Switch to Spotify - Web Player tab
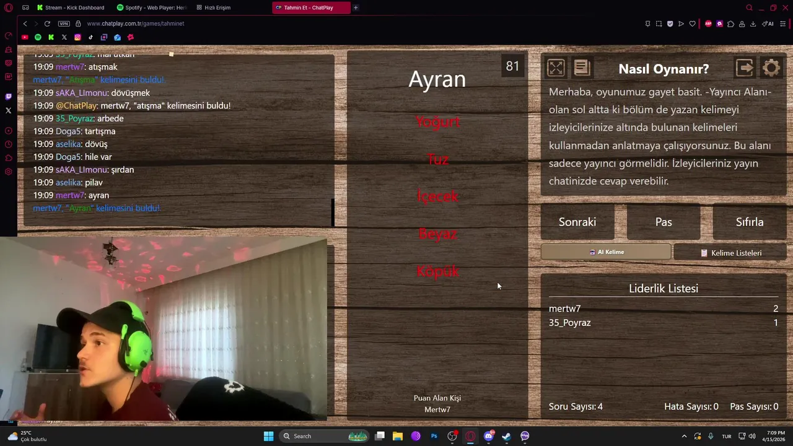 [152, 7]
